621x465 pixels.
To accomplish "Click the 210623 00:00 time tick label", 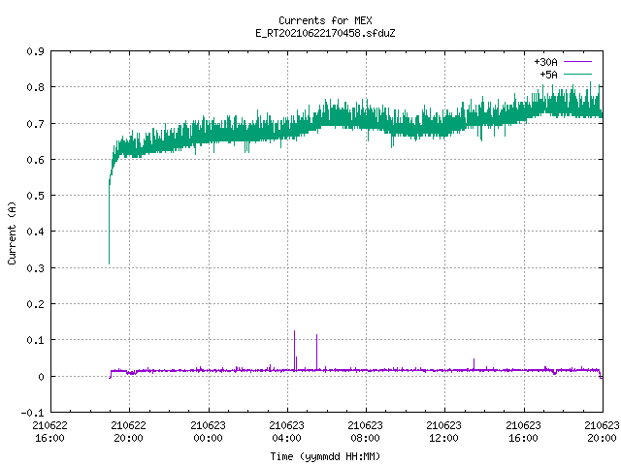I will [208, 432].
